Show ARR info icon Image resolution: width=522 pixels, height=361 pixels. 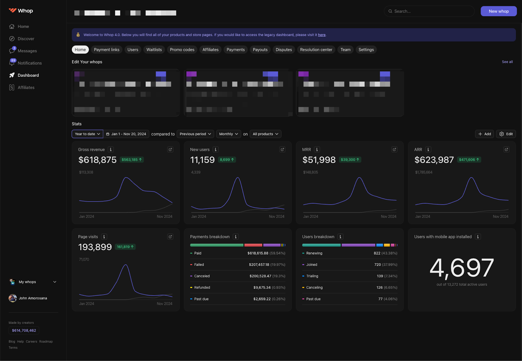pos(428,149)
